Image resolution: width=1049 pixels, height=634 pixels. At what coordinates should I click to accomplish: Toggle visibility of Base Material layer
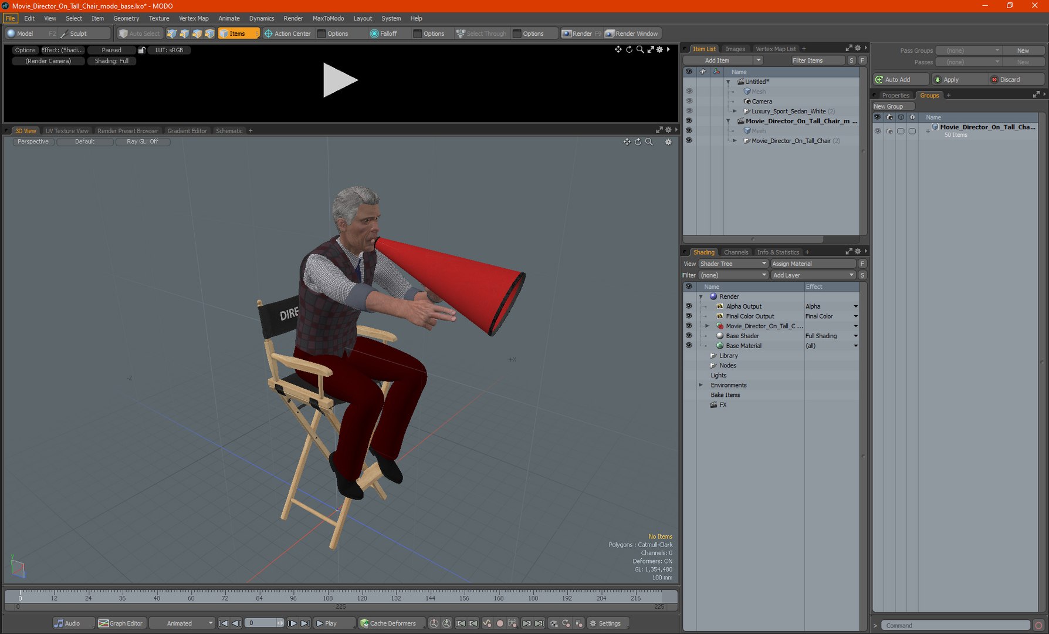[689, 345]
